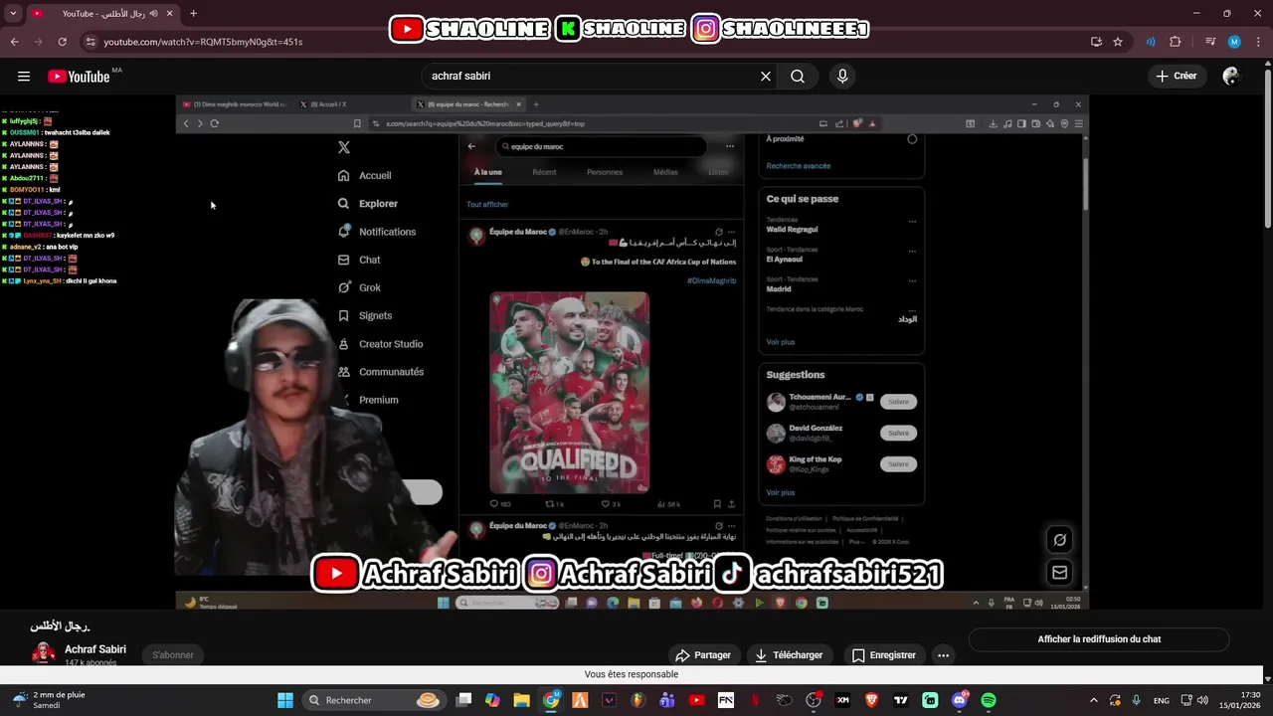Open the YouTube account avatar menu
1273x716 pixels.
1231,77
